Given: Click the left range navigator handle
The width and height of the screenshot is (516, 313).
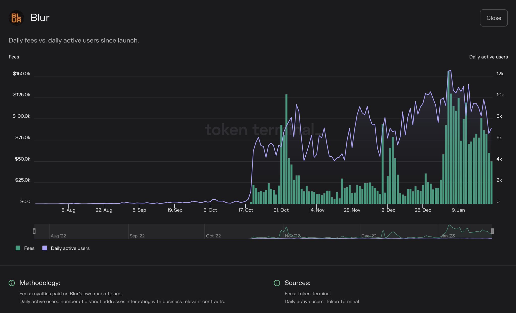Looking at the screenshot, I should [34, 231].
